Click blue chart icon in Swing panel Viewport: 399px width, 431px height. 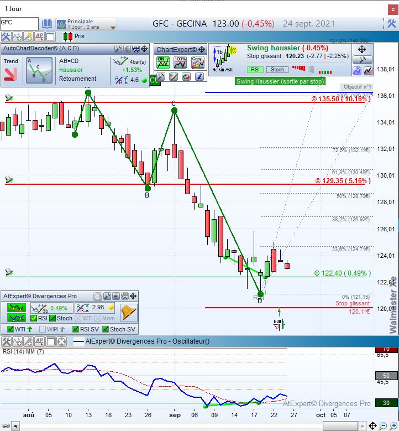pyautogui.click(x=357, y=71)
